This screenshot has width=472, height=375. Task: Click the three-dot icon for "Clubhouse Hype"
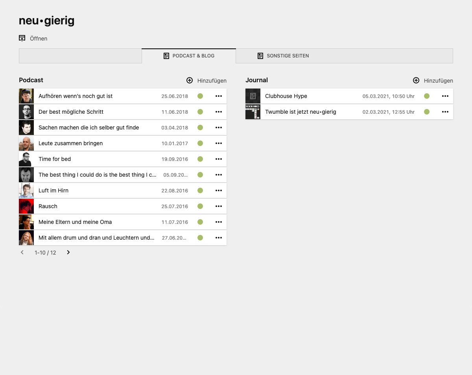click(x=445, y=96)
